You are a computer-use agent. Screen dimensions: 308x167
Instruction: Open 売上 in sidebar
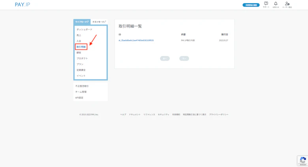pyautogui.click(x=79, y=35)
